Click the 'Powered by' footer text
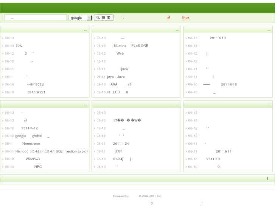 pos(121,196)
